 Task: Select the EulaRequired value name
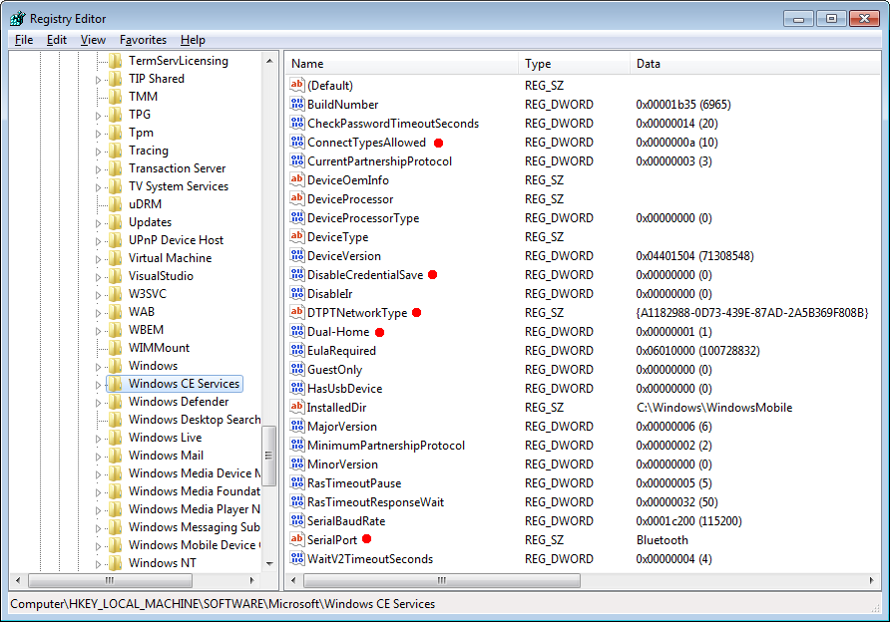[x=341, y=351]
